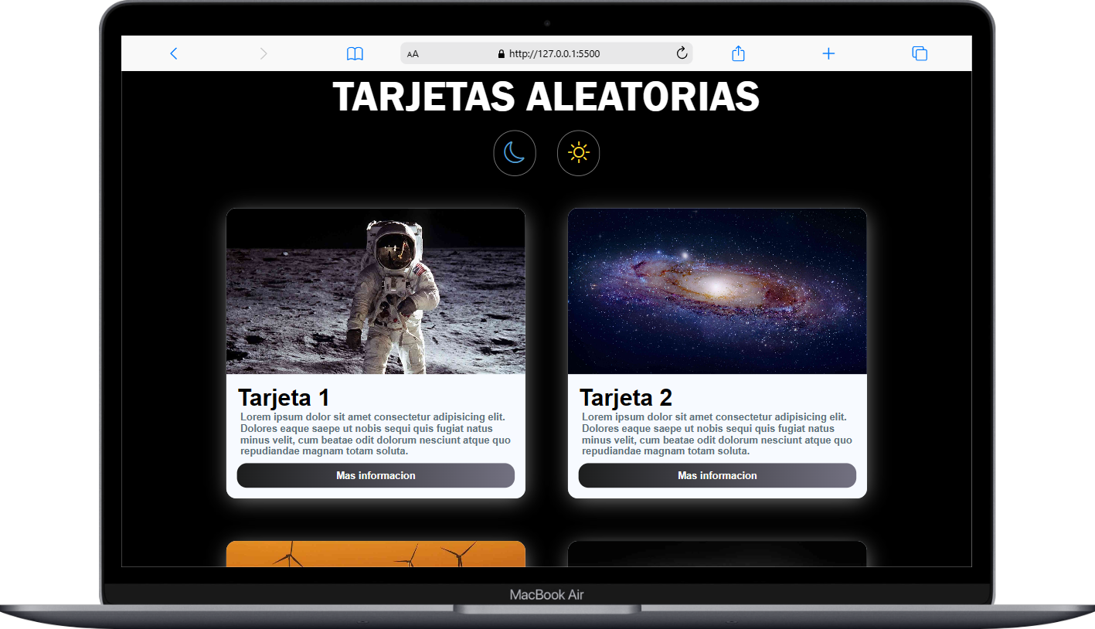Click Mas informacion on Tarjeta 2

tap(717, 475)
